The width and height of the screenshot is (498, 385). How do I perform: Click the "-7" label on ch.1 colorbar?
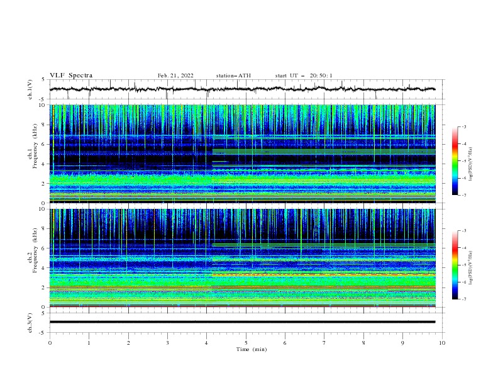(x=464, y=195)
